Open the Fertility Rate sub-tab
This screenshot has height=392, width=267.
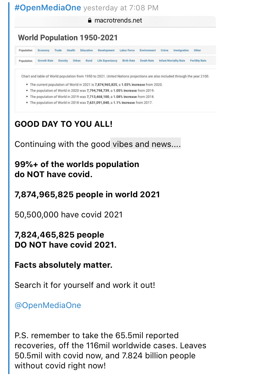pos(198,61)
